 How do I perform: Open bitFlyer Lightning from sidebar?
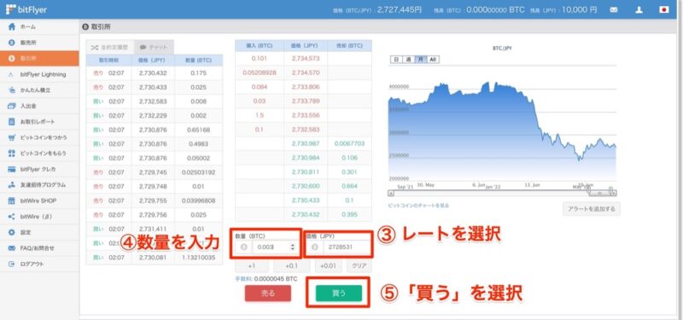pos(39,74)
